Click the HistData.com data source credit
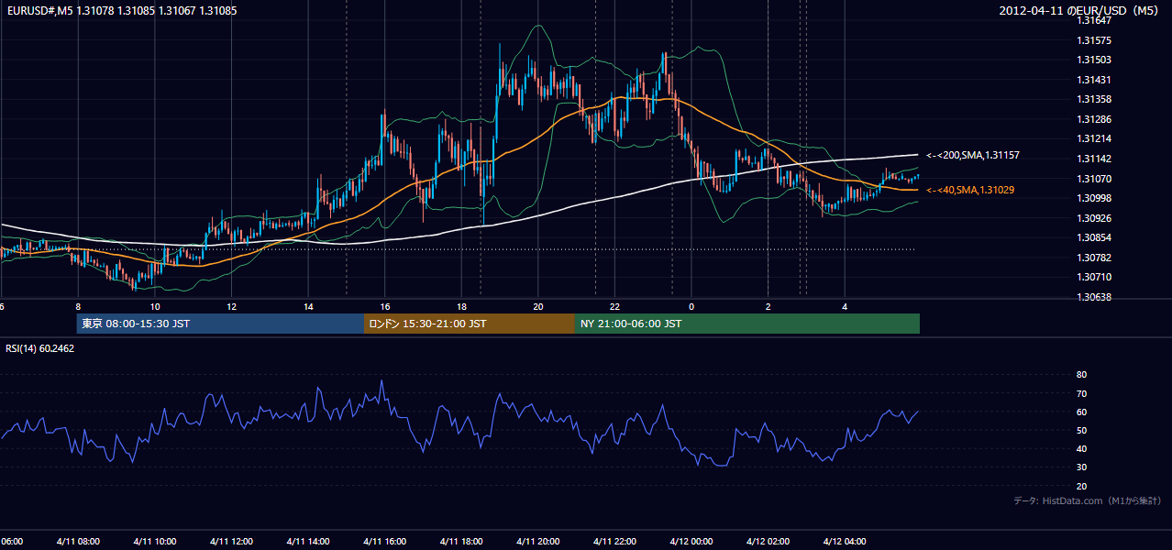This screenshot has height=550, width=1172. (1088, 500)
